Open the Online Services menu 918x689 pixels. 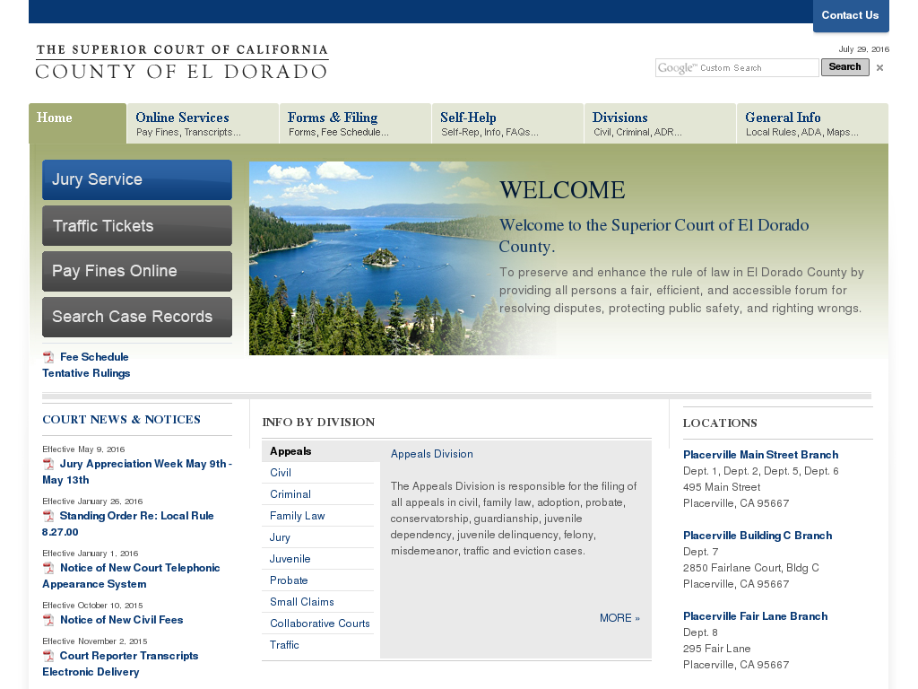[203, 124]
